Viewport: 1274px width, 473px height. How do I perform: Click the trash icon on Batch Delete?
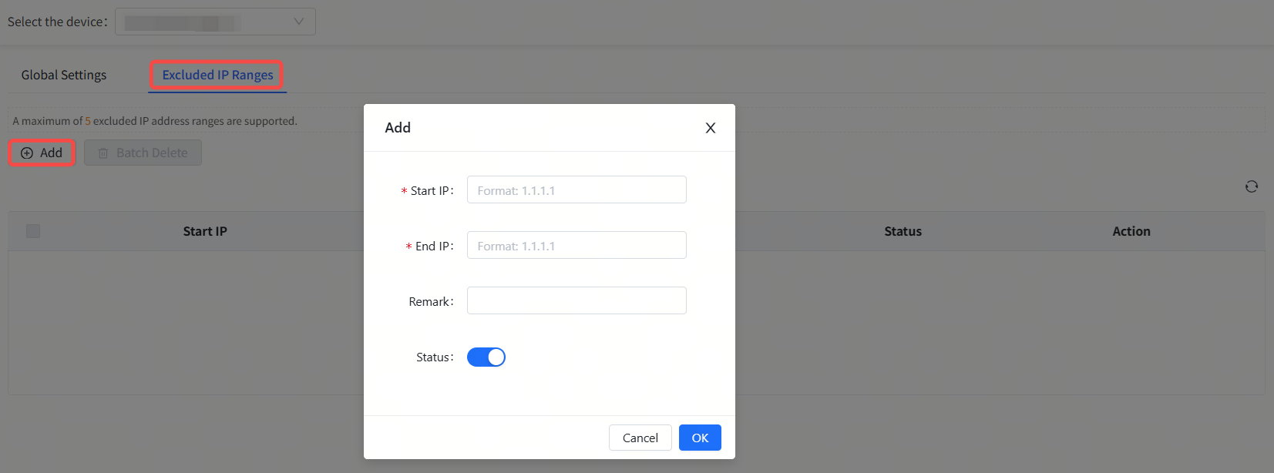click(103, 153)
